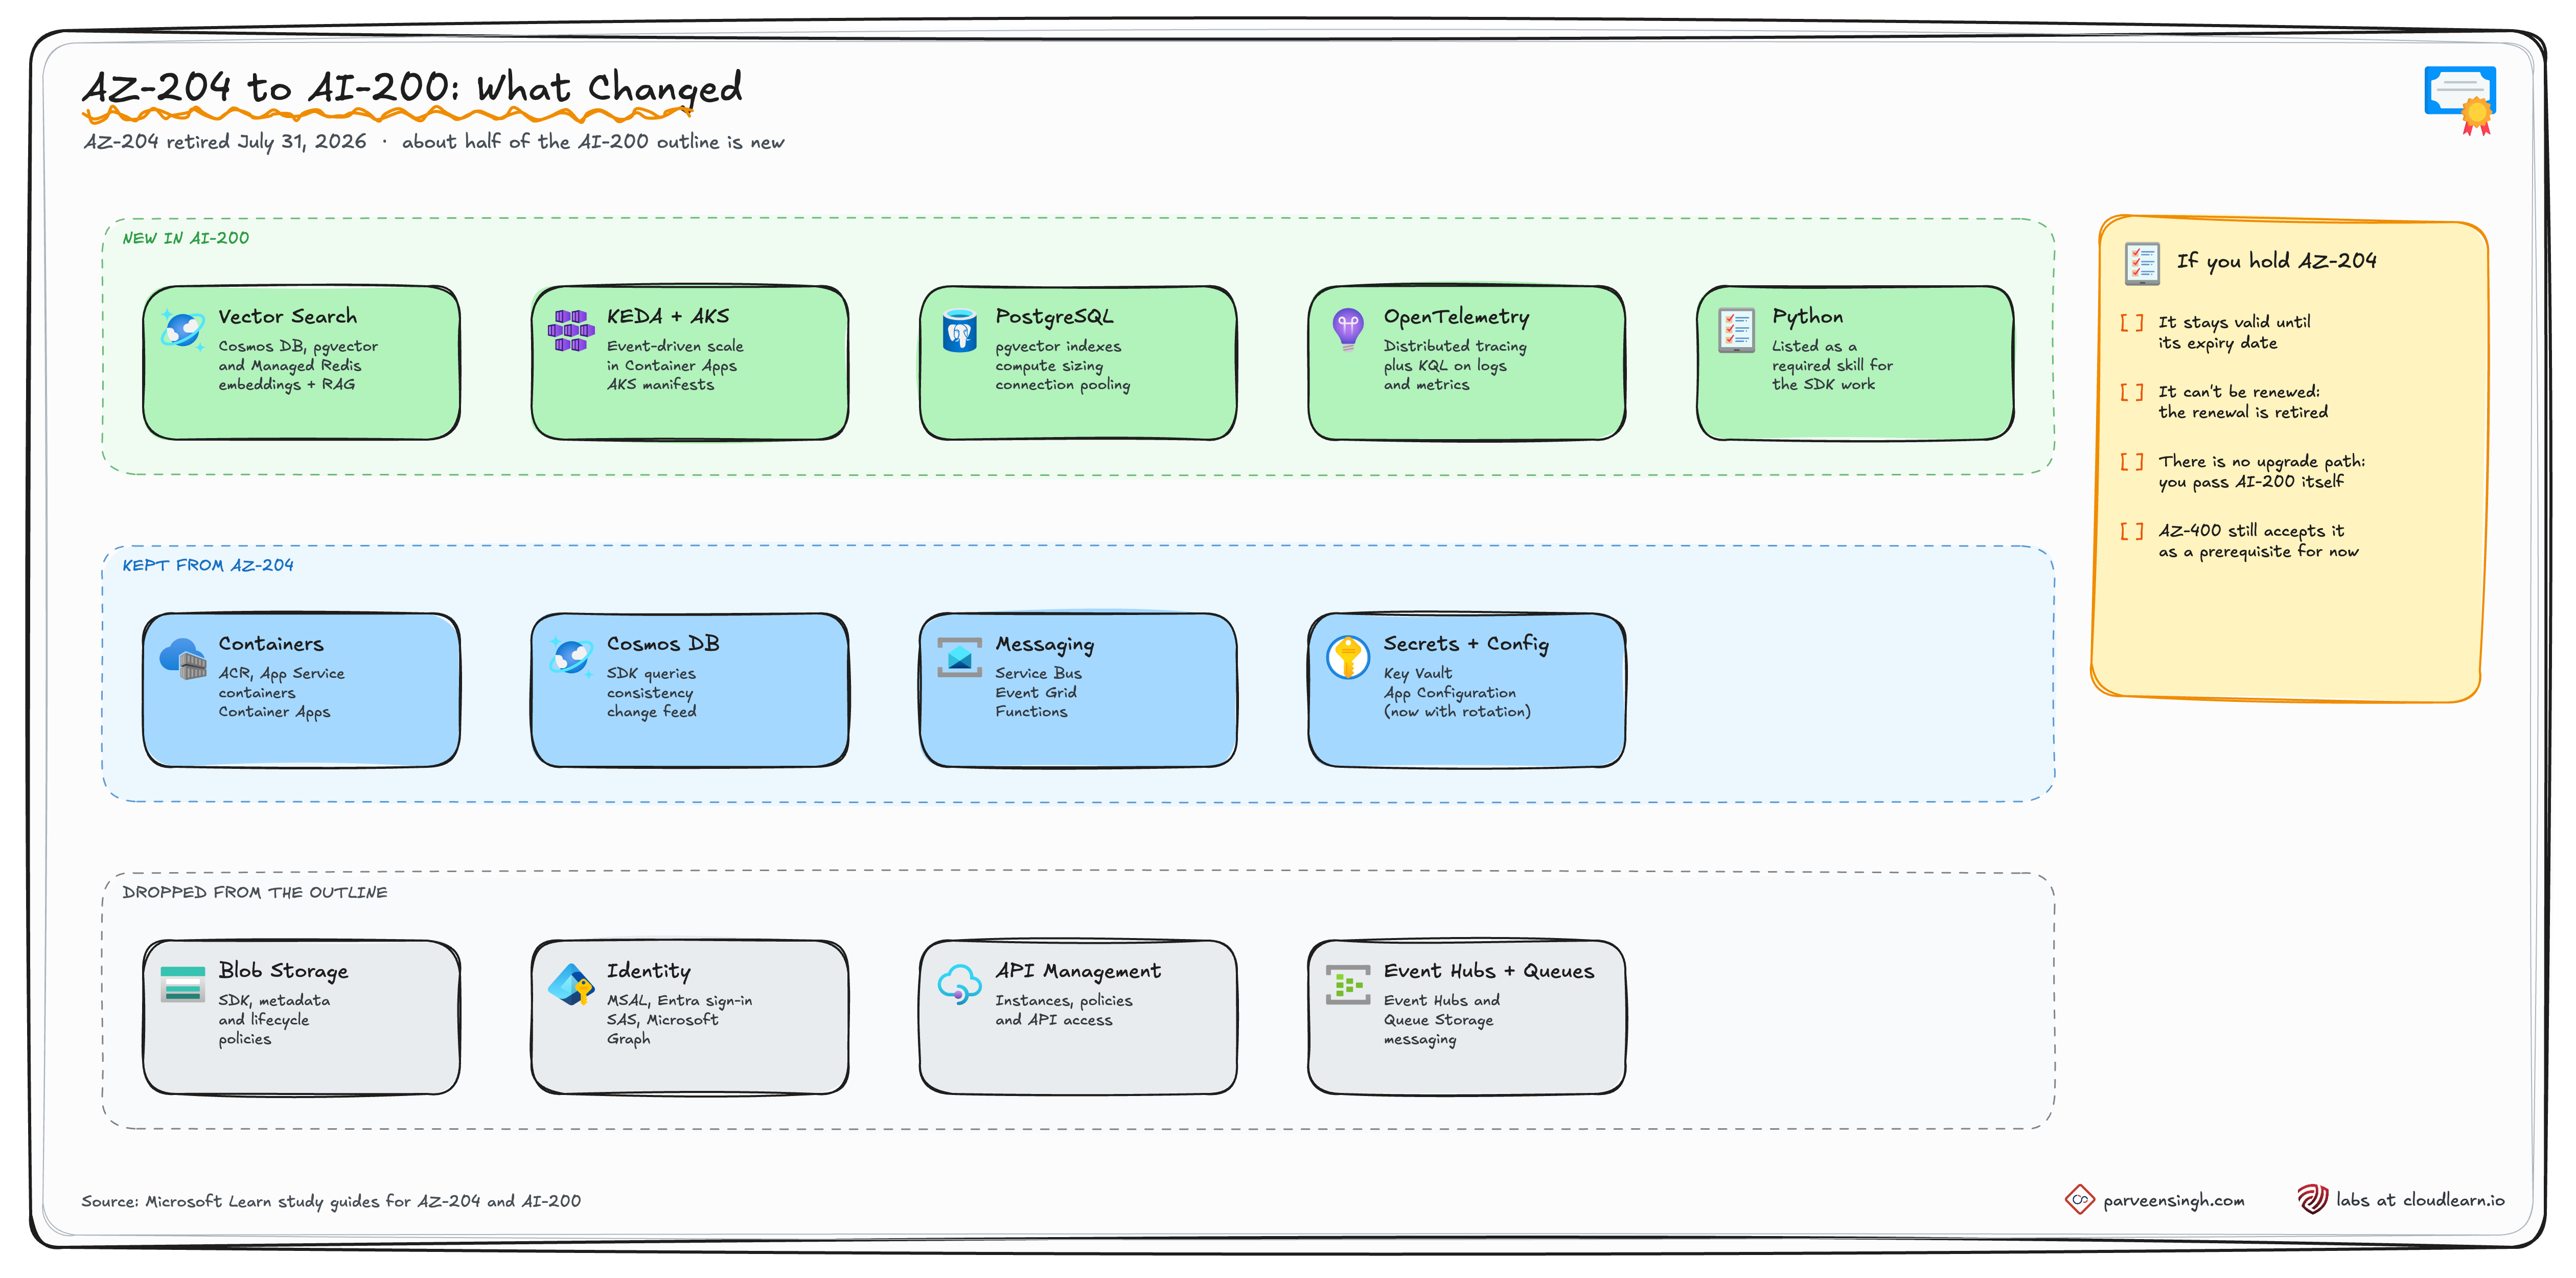Check the 'It can't be renewed' box
The width and height of the screenshot is (2576, 1278).
coord(2131,392)
